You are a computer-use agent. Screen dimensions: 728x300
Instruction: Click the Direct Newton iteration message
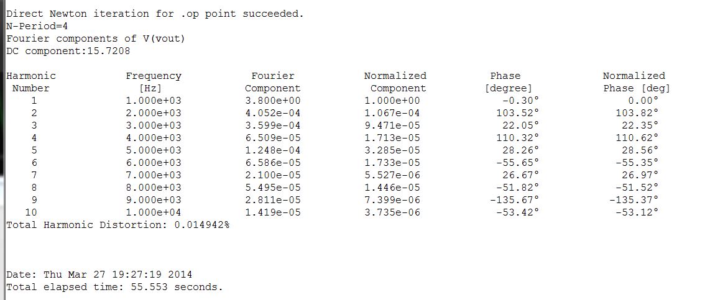tap(155, 14)
